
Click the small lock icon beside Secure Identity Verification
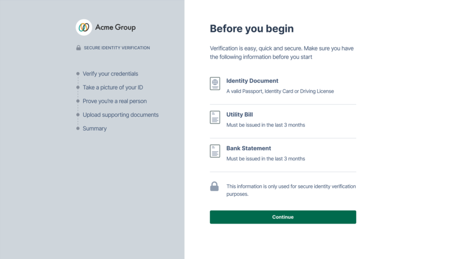[x=78, y=48]
